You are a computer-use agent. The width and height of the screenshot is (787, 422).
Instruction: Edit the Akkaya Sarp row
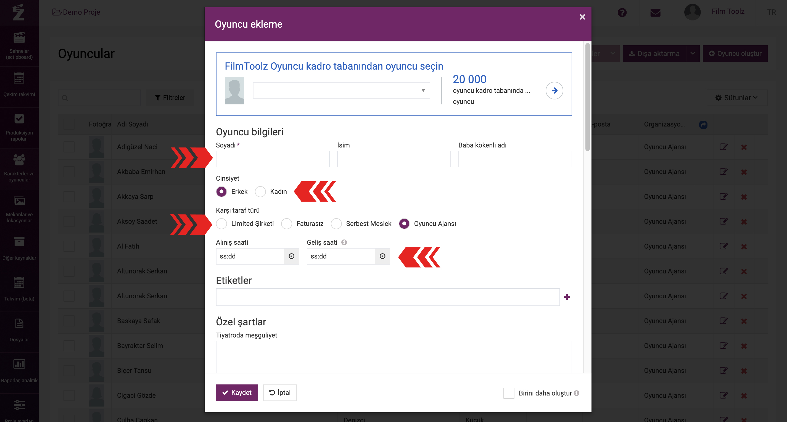723,196
